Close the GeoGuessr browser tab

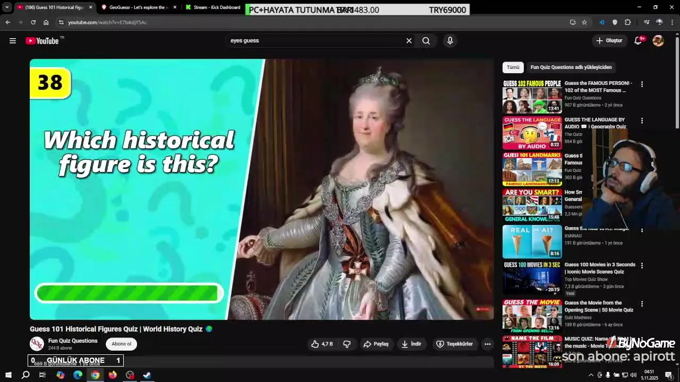175,7
